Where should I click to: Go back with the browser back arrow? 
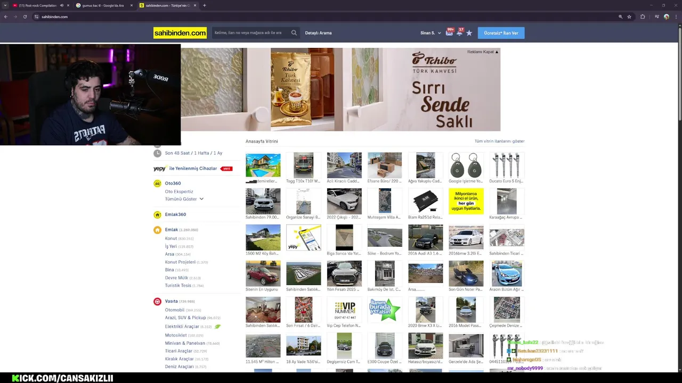coord(5,16)
